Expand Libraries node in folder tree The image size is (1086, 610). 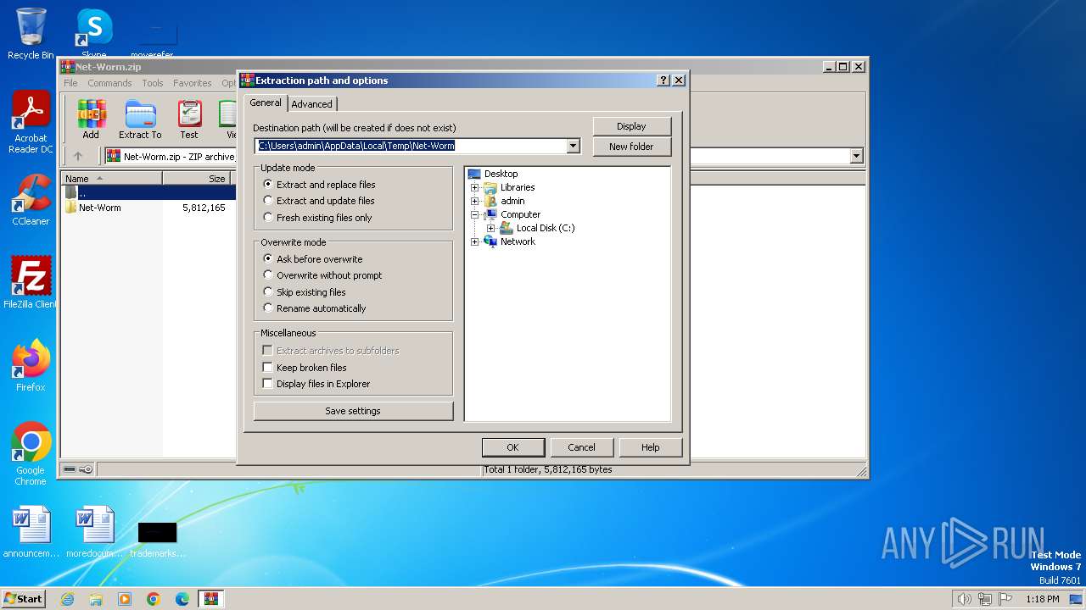[x=475, y=187]
